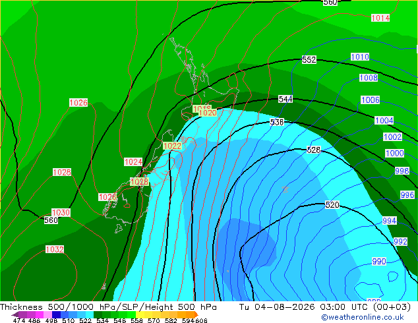The height and width of the screenshot is (323, 418).
Task: Select the red 1020 pressure label
Action: pyautogui.click(x=208, y=113)
